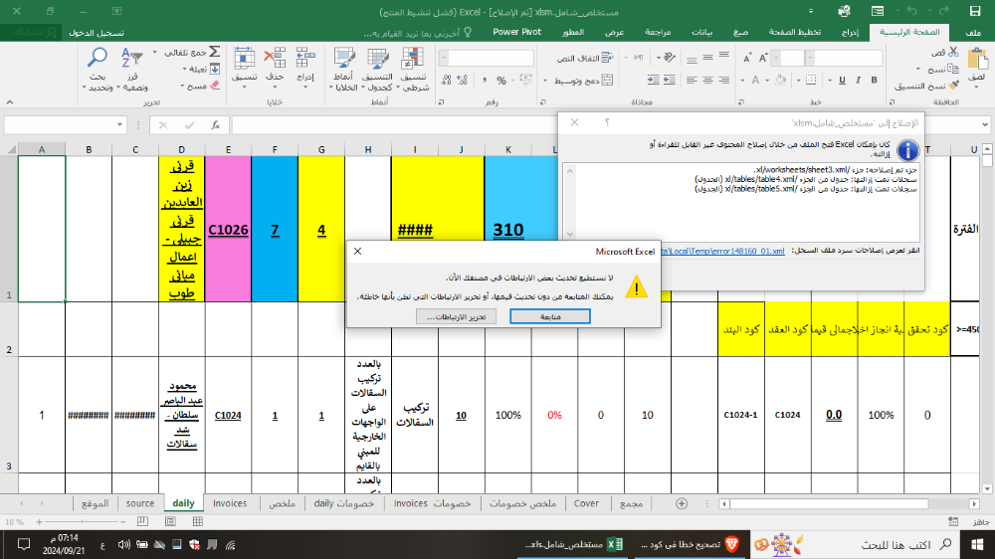Screen dimensions: 995x559
Task: Click Find and Select (بحث وتحديد) magnifier
Action: pos(98,69)
